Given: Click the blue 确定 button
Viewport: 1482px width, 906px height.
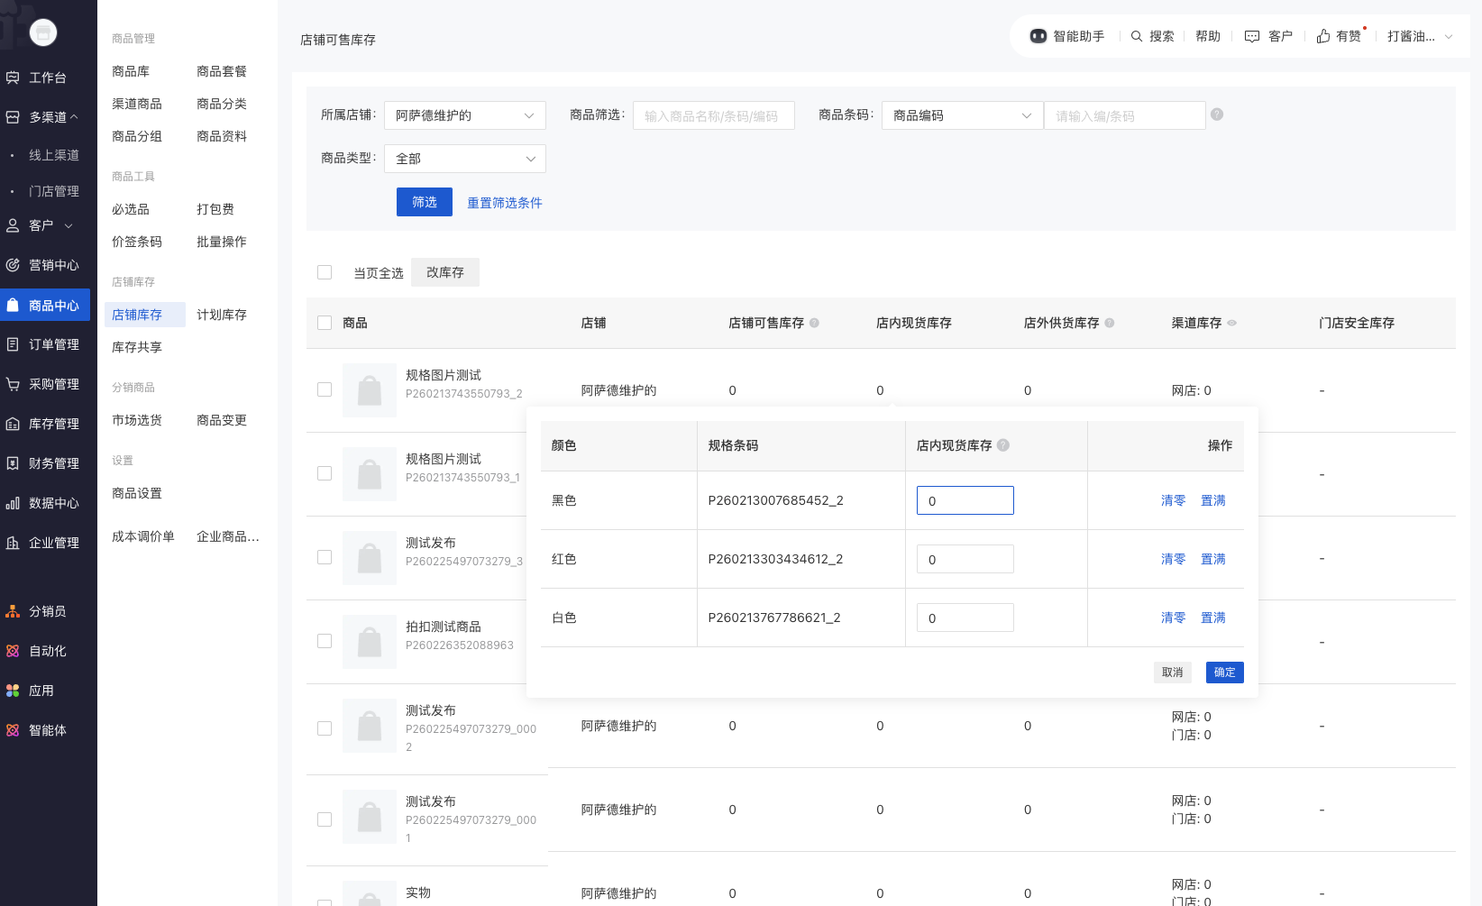Looking at the screenshot, I should [x=1224, y=673].
